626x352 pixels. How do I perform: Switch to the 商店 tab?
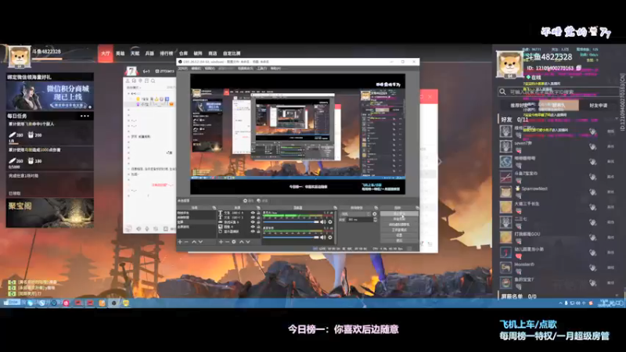click(212, 53)
